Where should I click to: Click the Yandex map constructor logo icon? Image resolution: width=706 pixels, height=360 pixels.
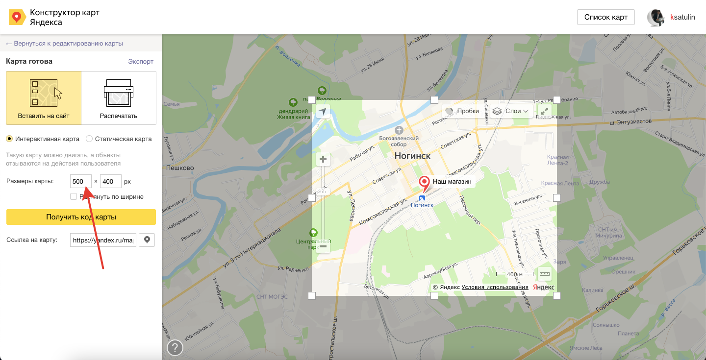pyautogui.click(x=17, y=18)
